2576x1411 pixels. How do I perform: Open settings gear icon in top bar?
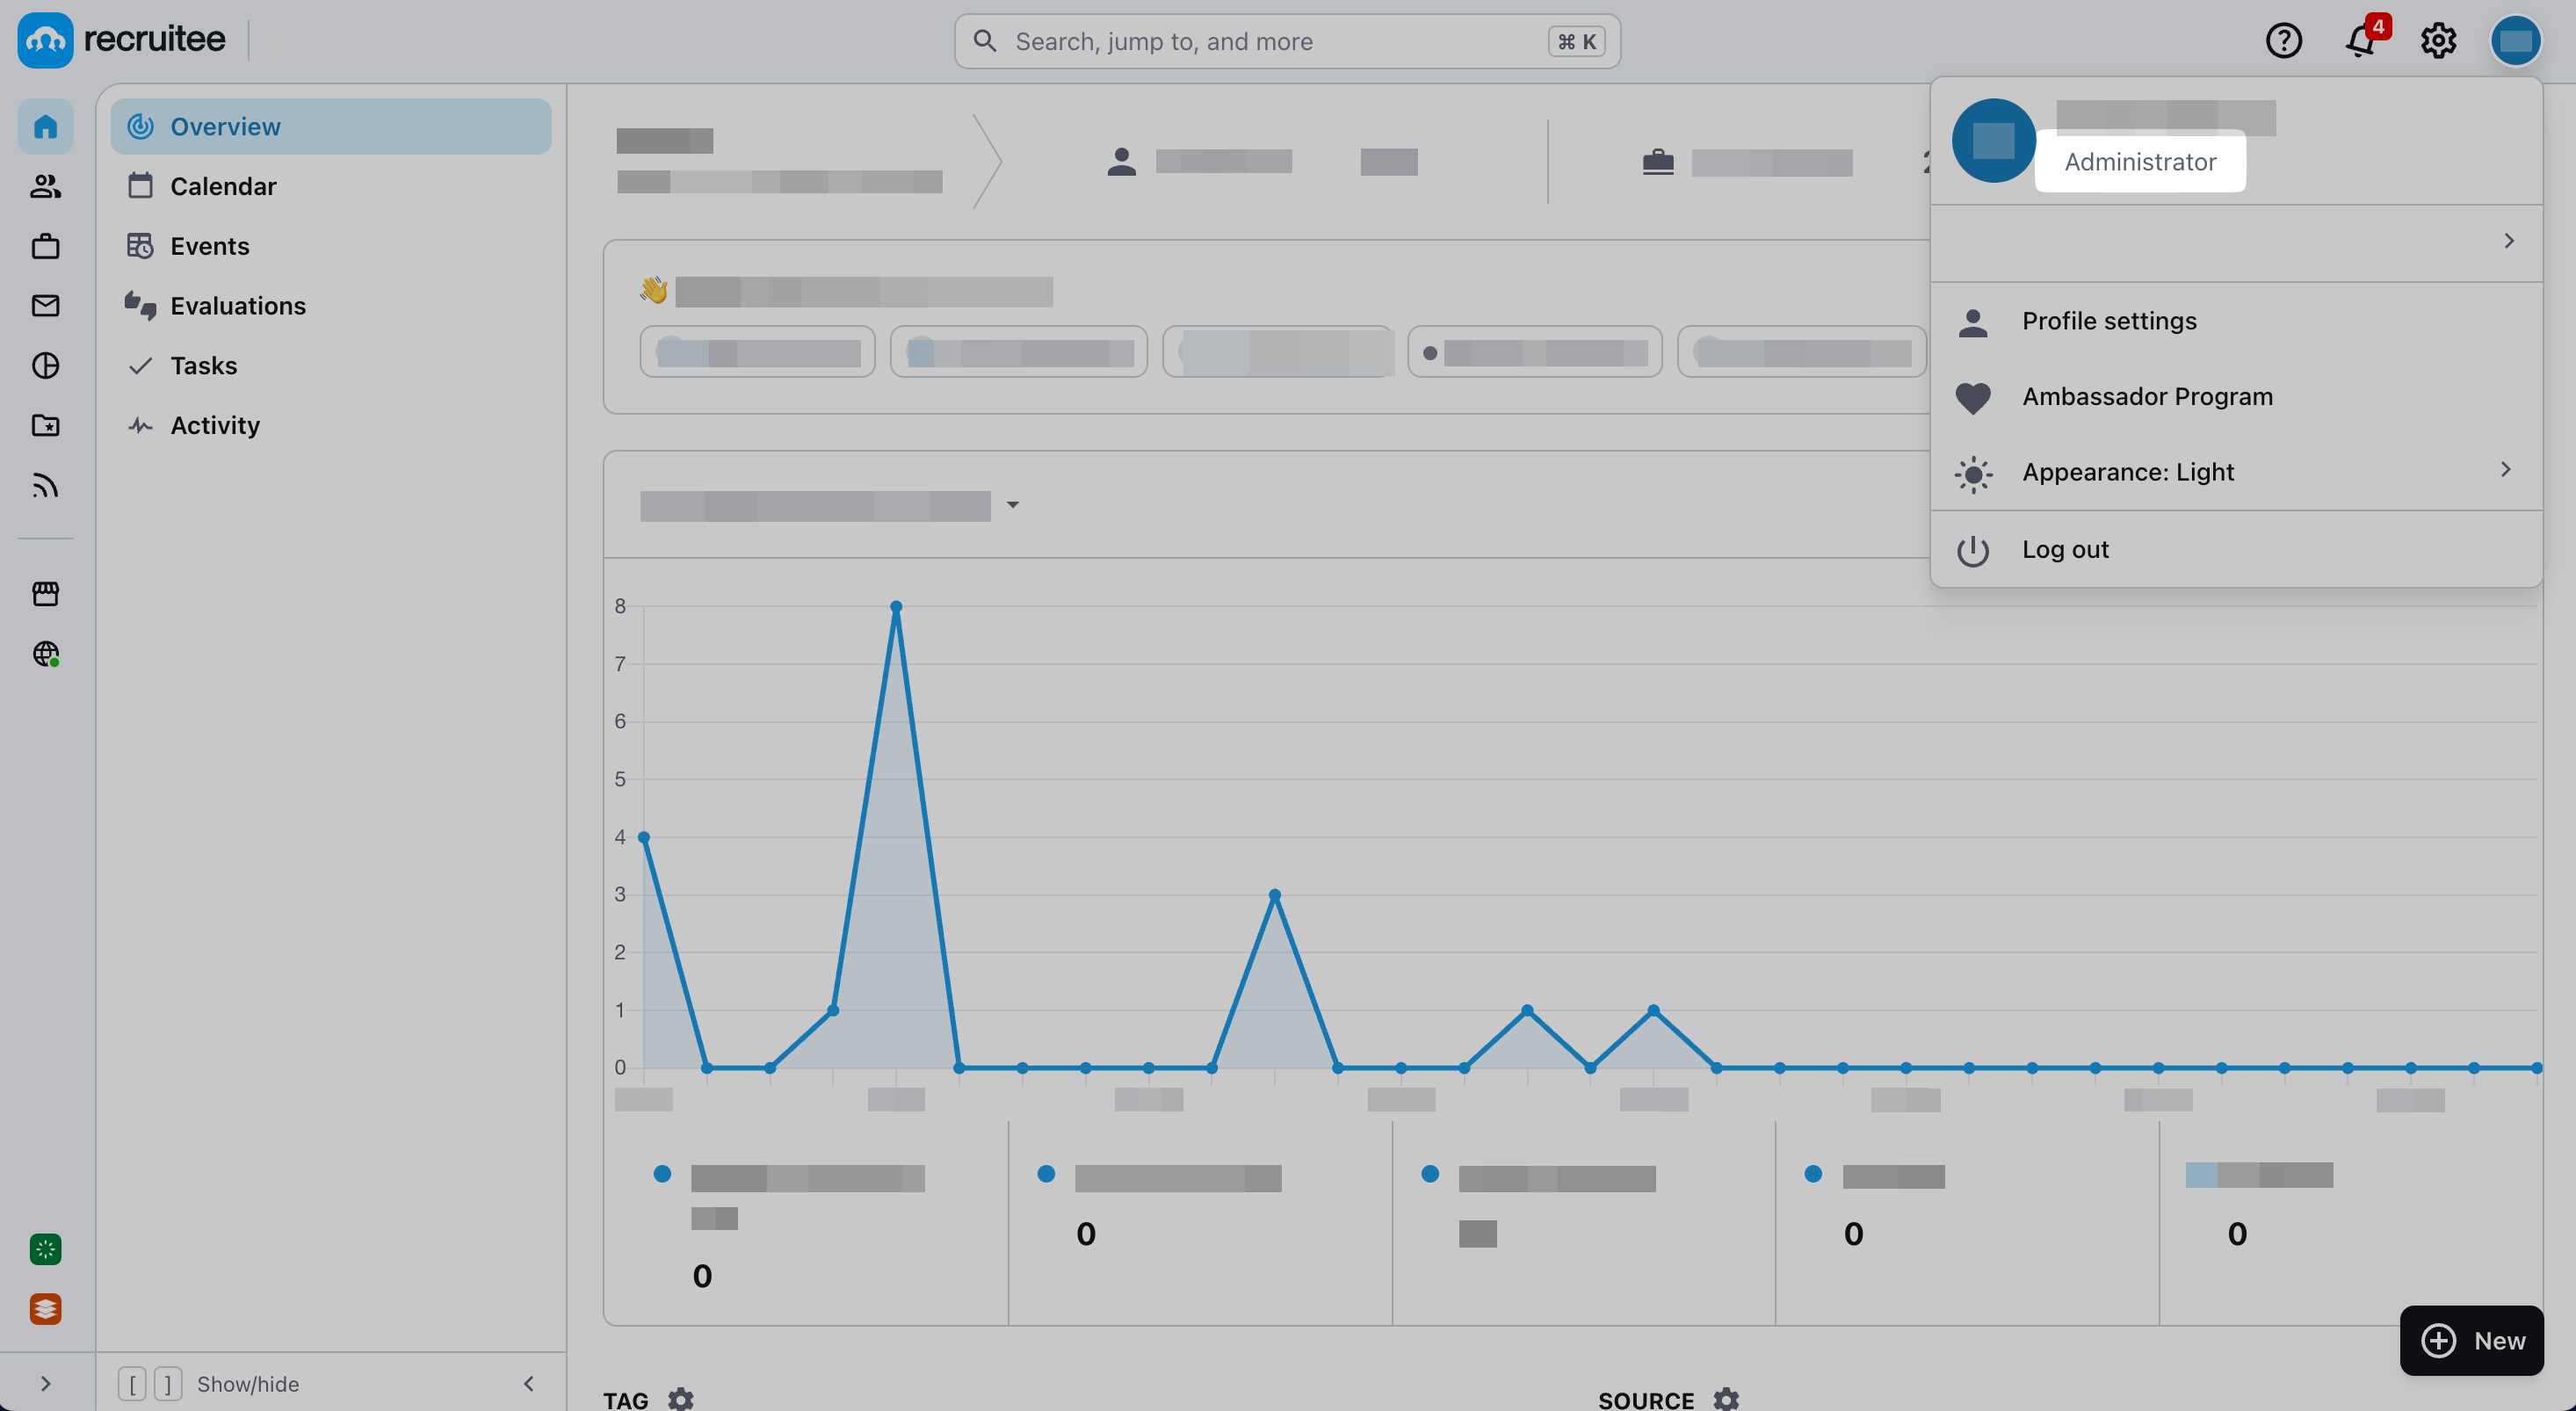tap(2438, 41)
